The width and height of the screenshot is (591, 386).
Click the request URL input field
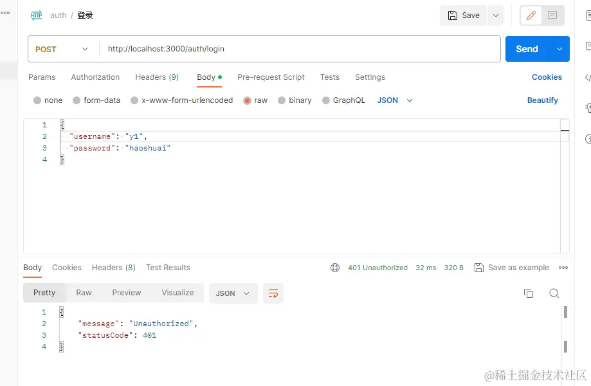(300, 49)
